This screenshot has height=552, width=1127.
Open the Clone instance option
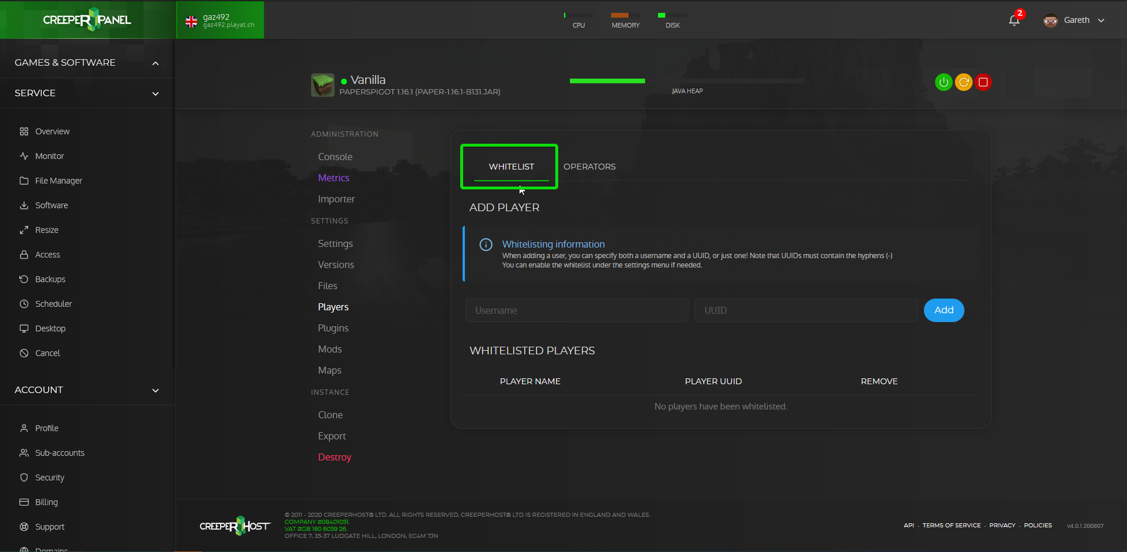click(x=330, y=415)
